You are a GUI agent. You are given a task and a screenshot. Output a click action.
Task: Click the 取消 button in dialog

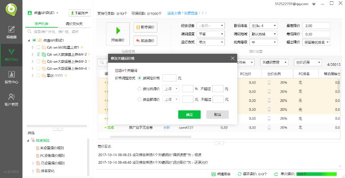(217, 114)
